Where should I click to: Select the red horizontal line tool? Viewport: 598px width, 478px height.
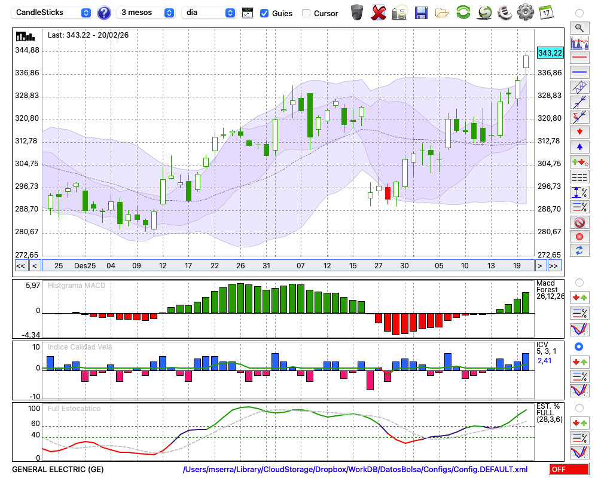tap(579, 57)
